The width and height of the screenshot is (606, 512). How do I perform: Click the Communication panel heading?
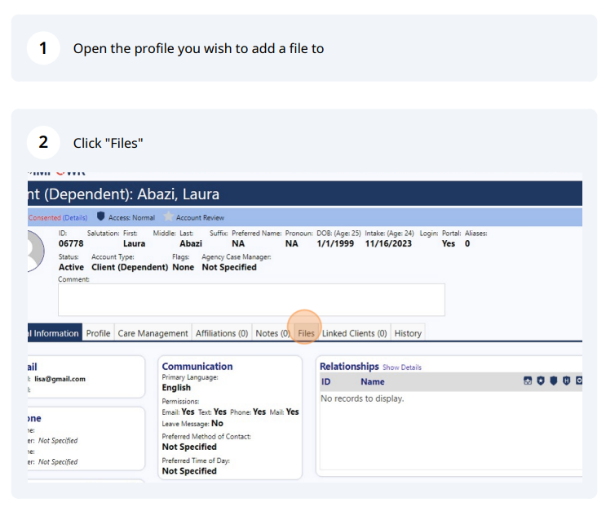[197, 366]
